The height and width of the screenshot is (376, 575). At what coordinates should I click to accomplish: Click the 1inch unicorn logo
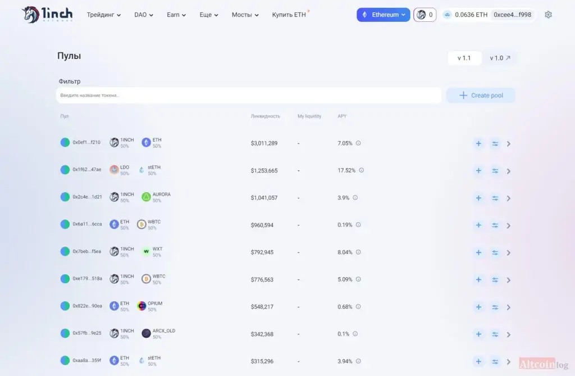[47, 14]
